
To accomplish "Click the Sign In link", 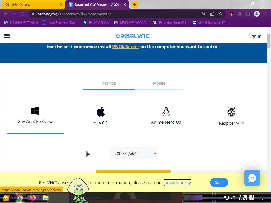I will coord(255,36).
